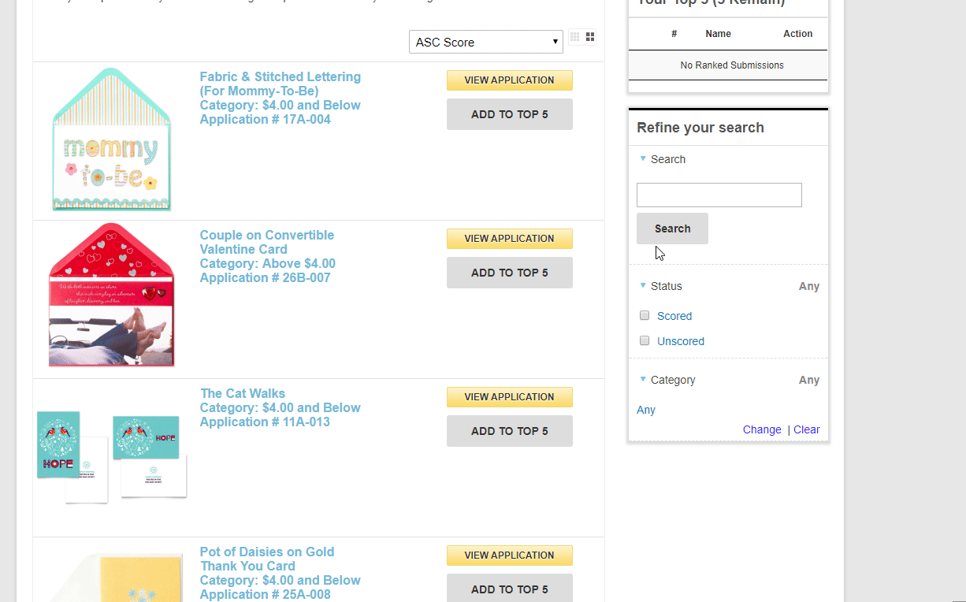The image size is (966, 602).
Task: Click the Pot of Daisies on Gold title link
Action: pyautogui.click(x=266, y=559)
